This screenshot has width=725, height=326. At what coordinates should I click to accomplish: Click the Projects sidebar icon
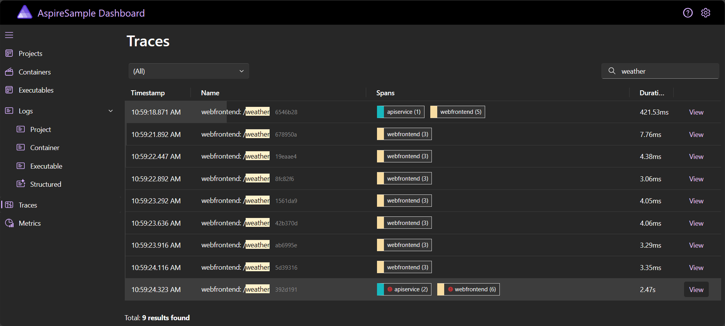point(9,53)
